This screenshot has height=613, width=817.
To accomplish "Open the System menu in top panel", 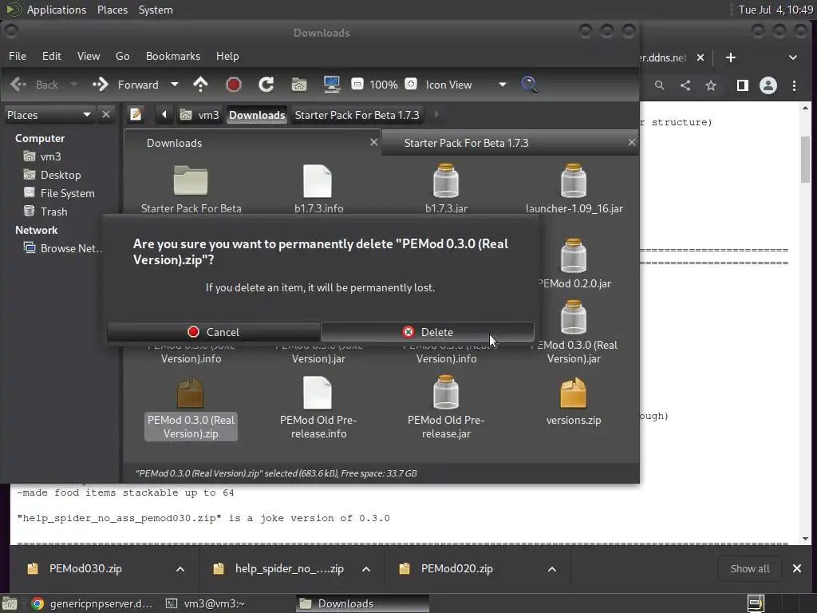I will point(156,10).
